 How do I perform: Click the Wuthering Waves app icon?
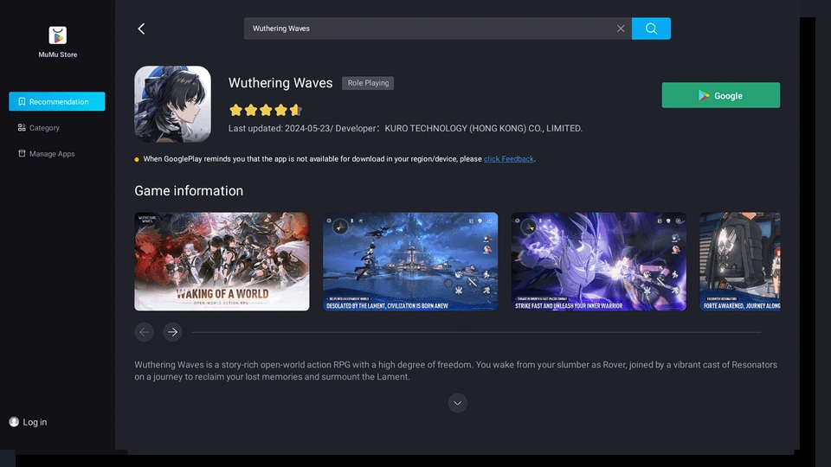tap(172, 104)
